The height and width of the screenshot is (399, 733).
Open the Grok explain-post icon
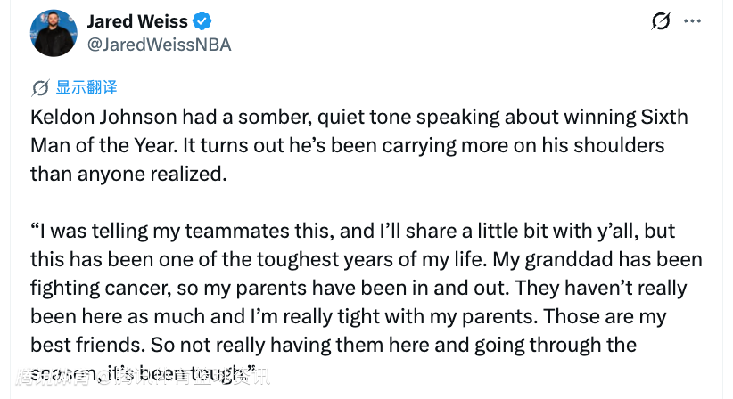(661, 21)
